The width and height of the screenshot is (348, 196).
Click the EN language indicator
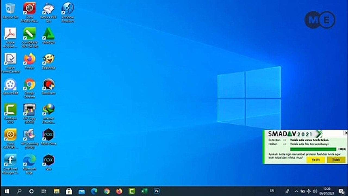click(x=272, y=191)
